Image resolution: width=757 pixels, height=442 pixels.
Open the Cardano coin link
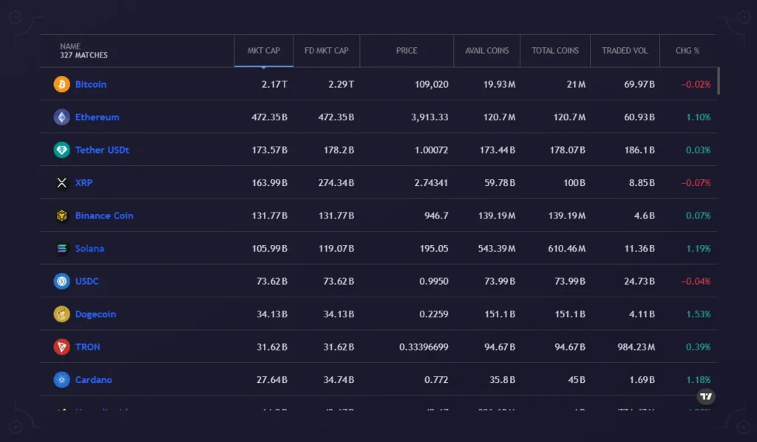pos(93,380)
